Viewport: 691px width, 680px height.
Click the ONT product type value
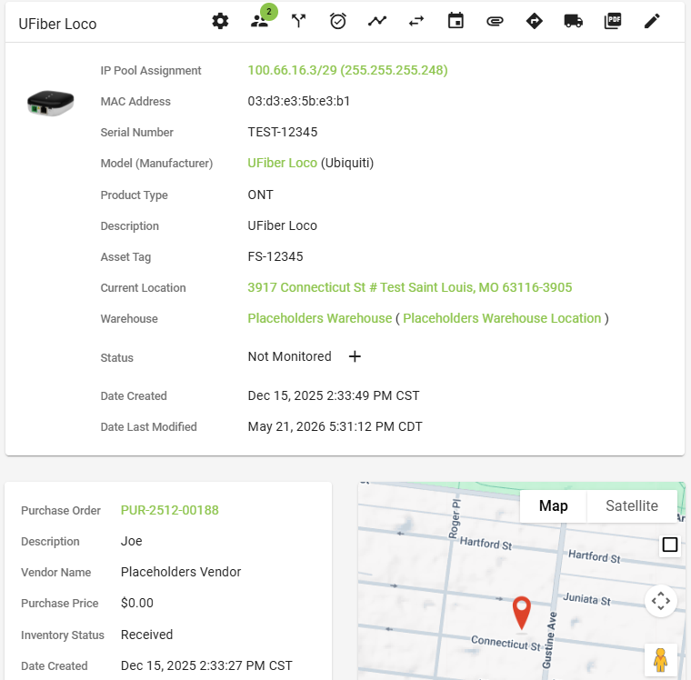260,195
